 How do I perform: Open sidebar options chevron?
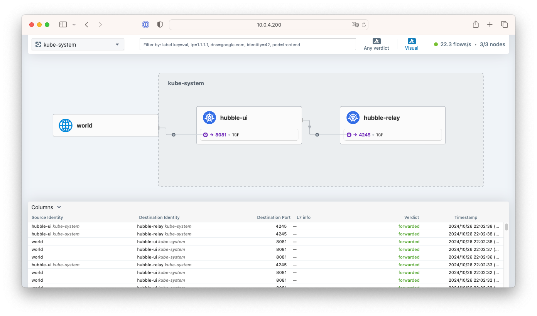point(74,25)
